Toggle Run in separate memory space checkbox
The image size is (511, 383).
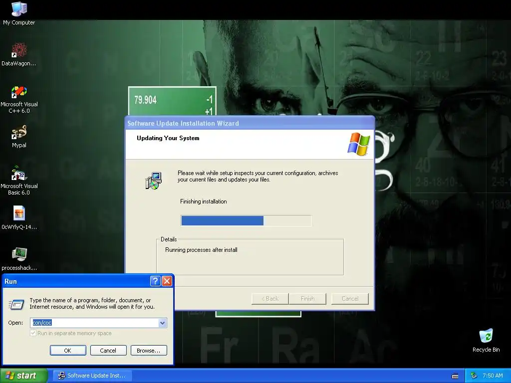33,333
